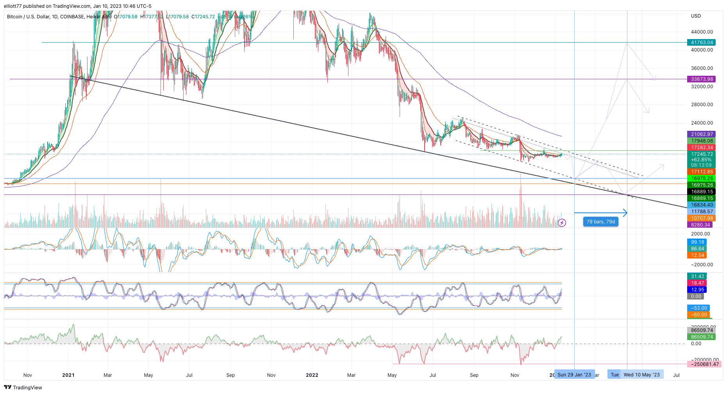This screenshot has width=727, height=394.
Task: Click the 17282.34 red price label
Action: pyautogui.click(x=702, y=148)
